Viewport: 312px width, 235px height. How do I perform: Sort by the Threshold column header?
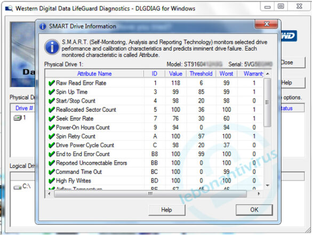tap(201, 74)
